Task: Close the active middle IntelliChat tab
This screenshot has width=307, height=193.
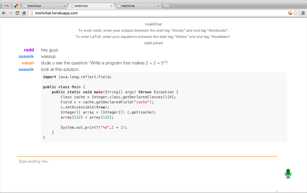Action: (111, 6)
